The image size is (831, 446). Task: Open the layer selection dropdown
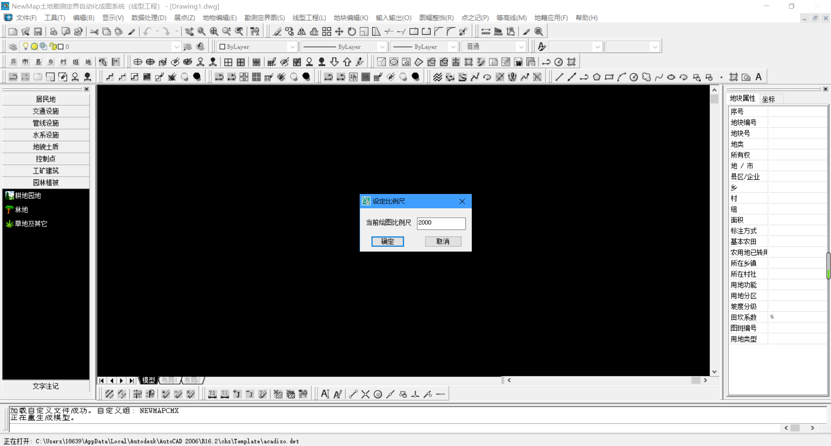[176, 47]
